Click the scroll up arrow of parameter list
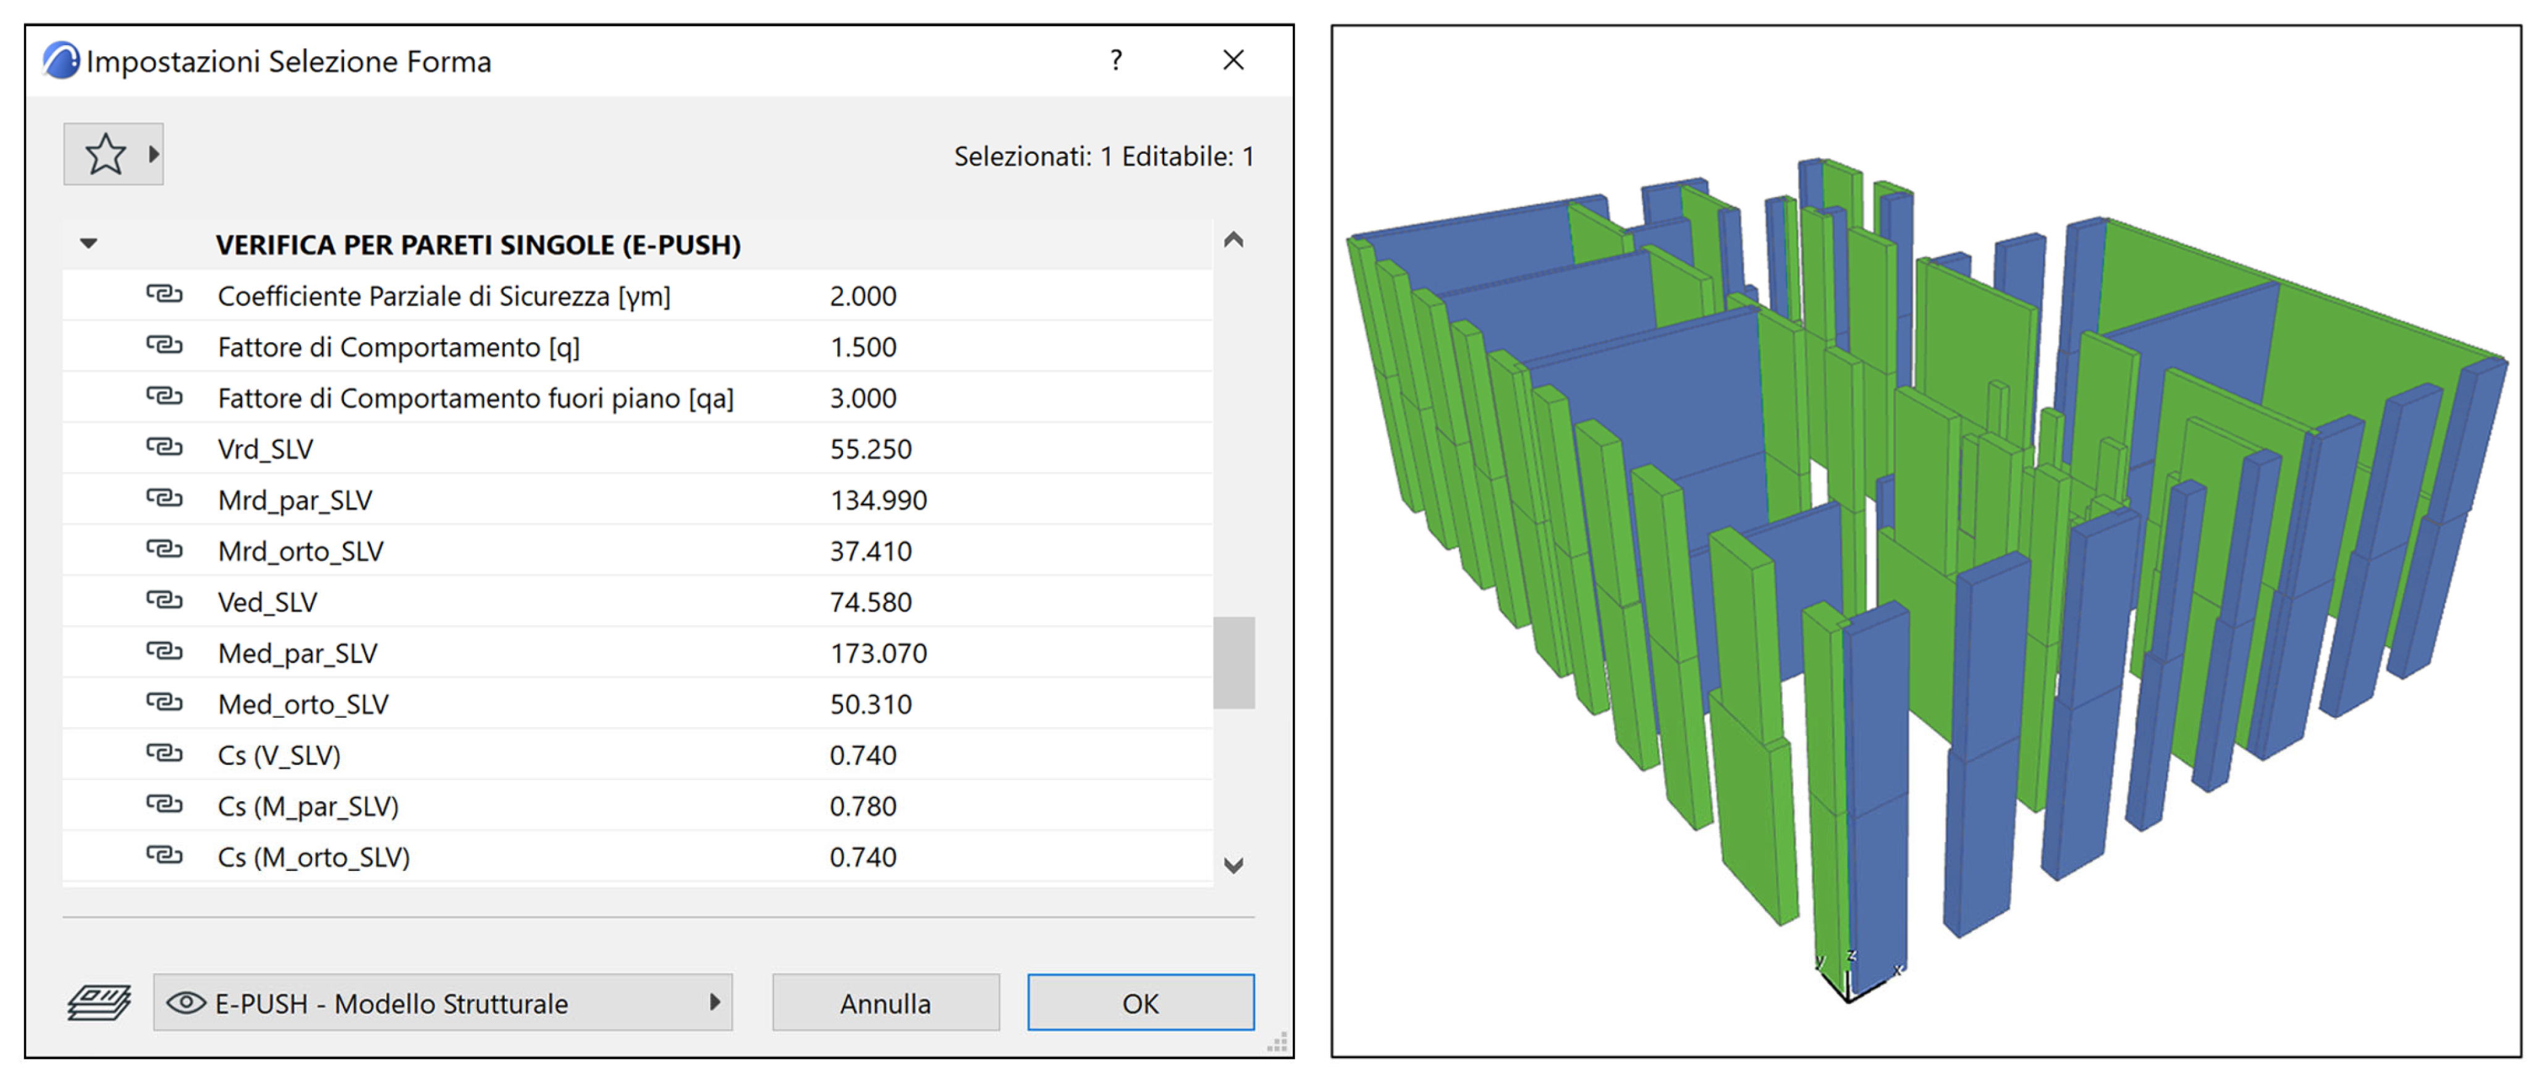Image resolution: width=2544 pixels, height=1081 pixels. [1233, 240]
